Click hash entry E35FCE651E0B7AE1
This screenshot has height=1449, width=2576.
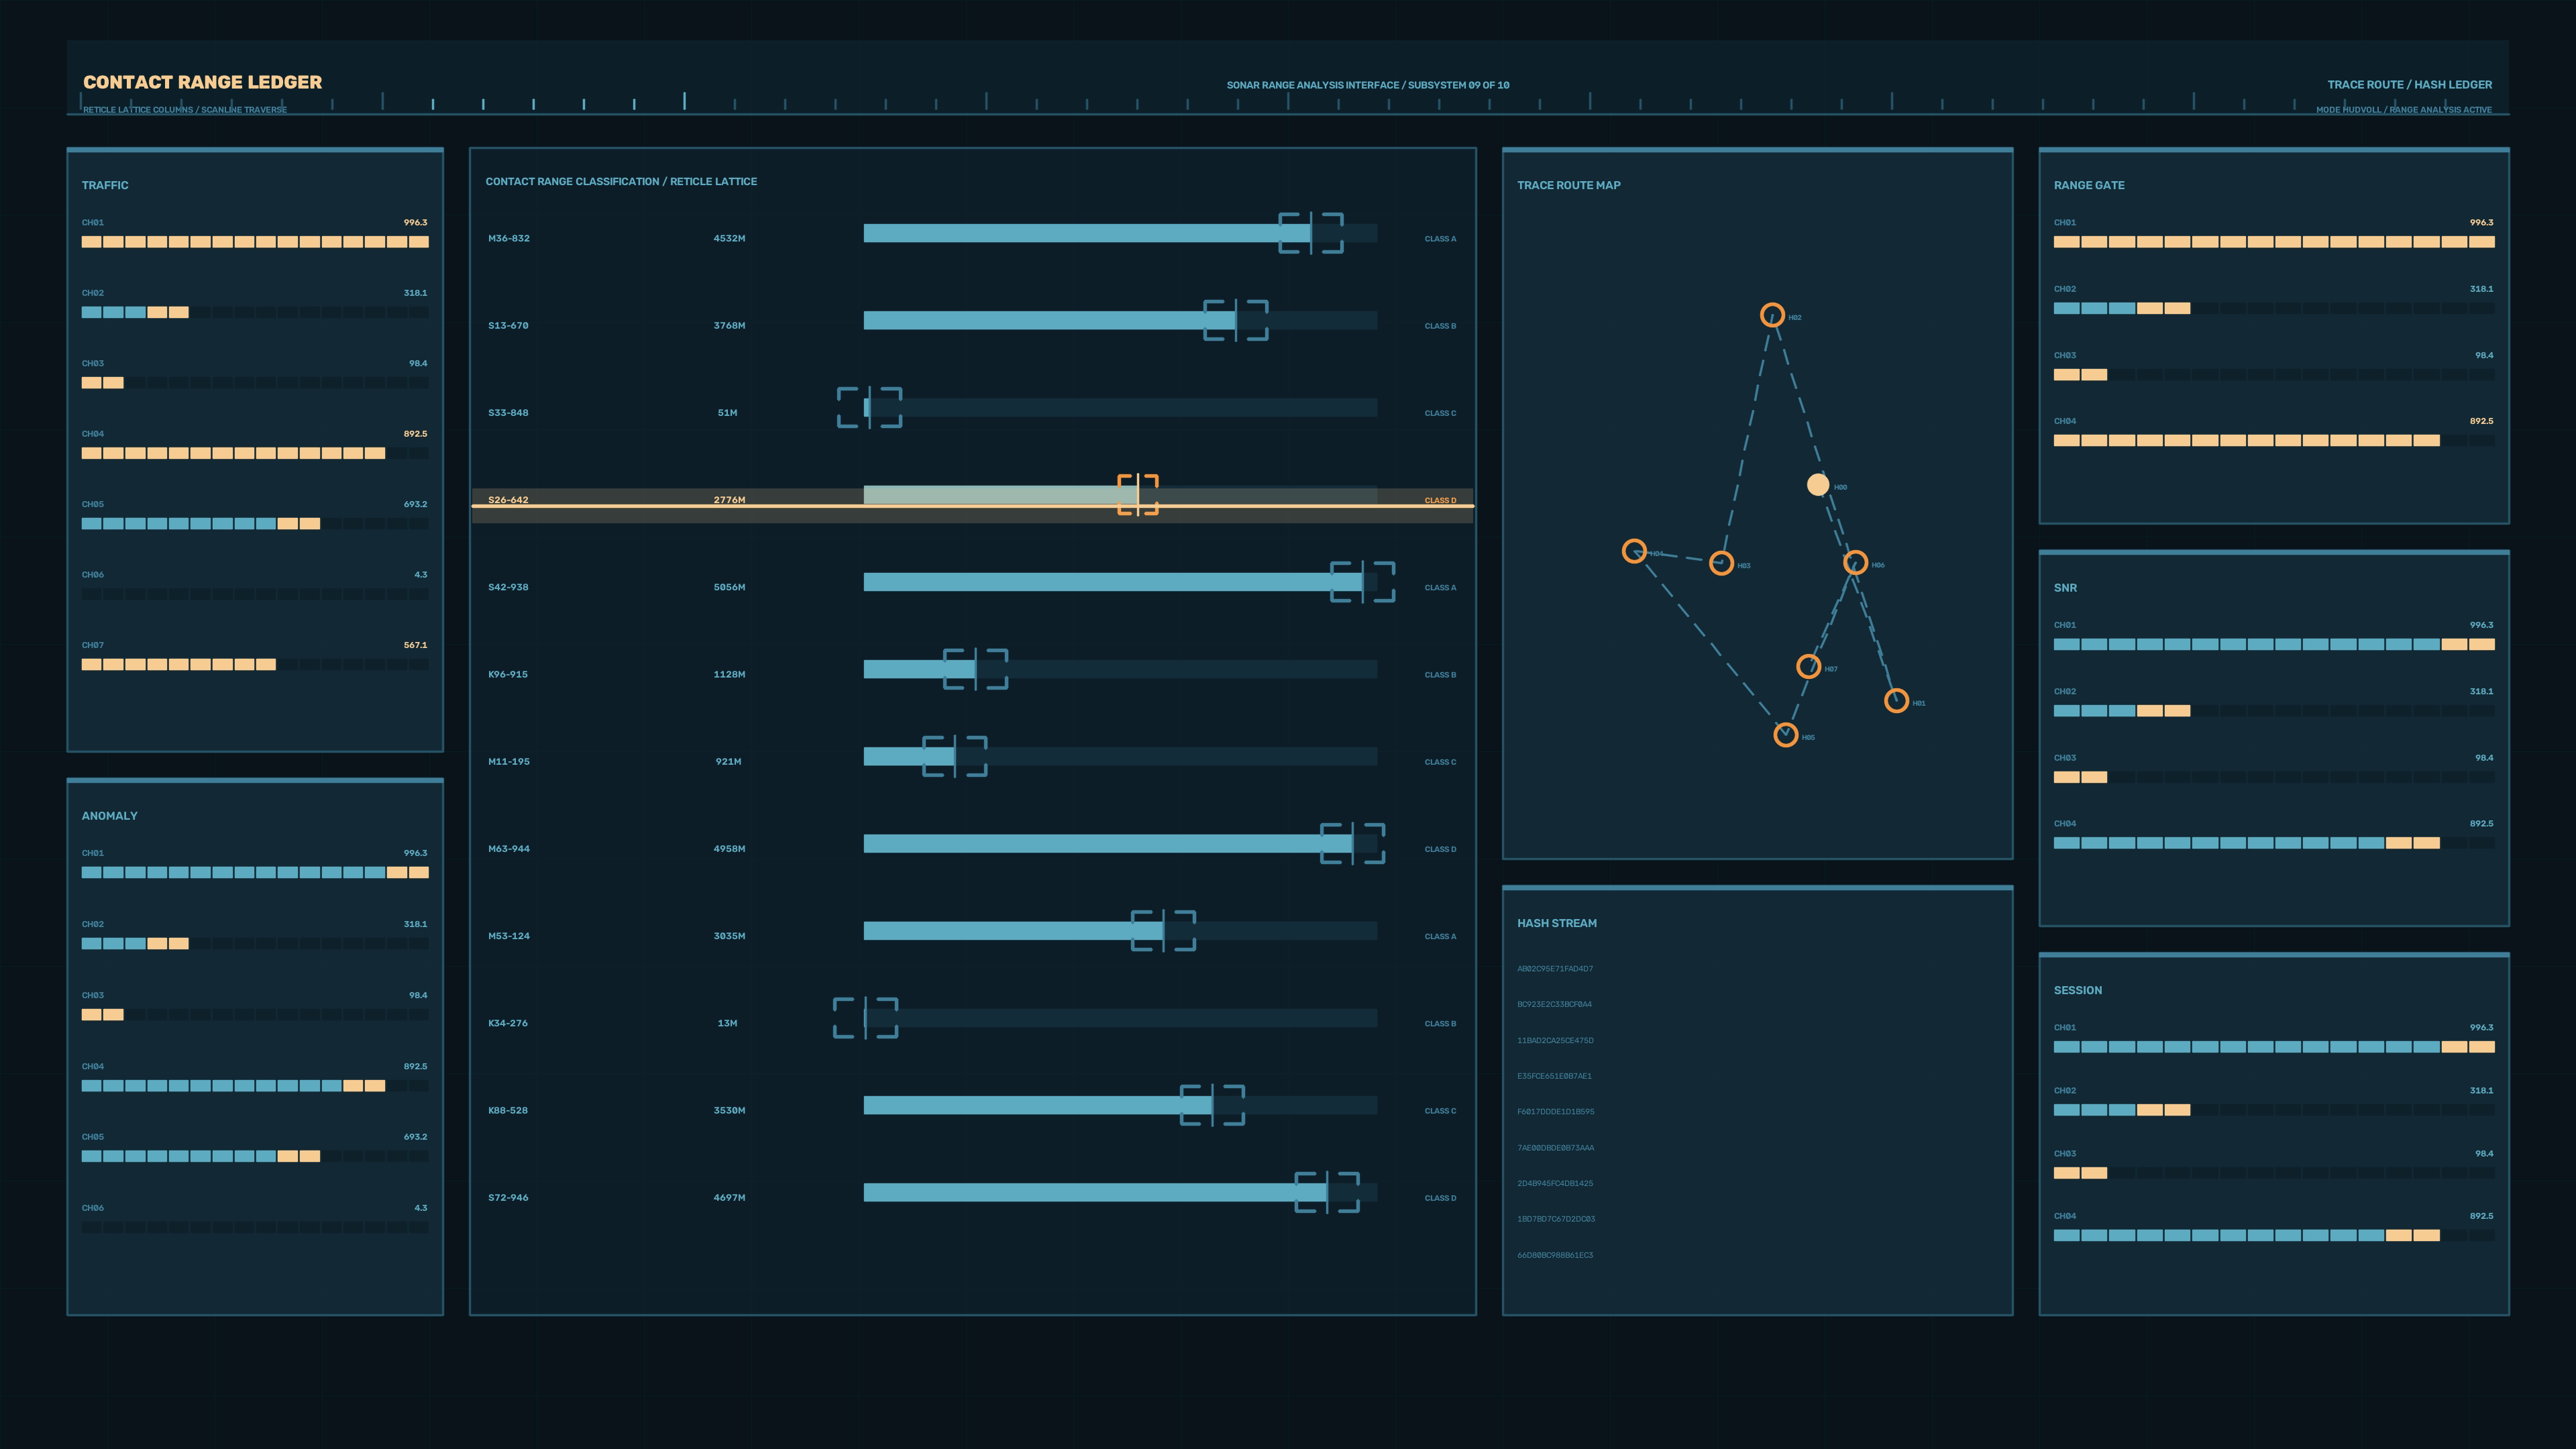pyautogui.click(x=1554, y=1076)
